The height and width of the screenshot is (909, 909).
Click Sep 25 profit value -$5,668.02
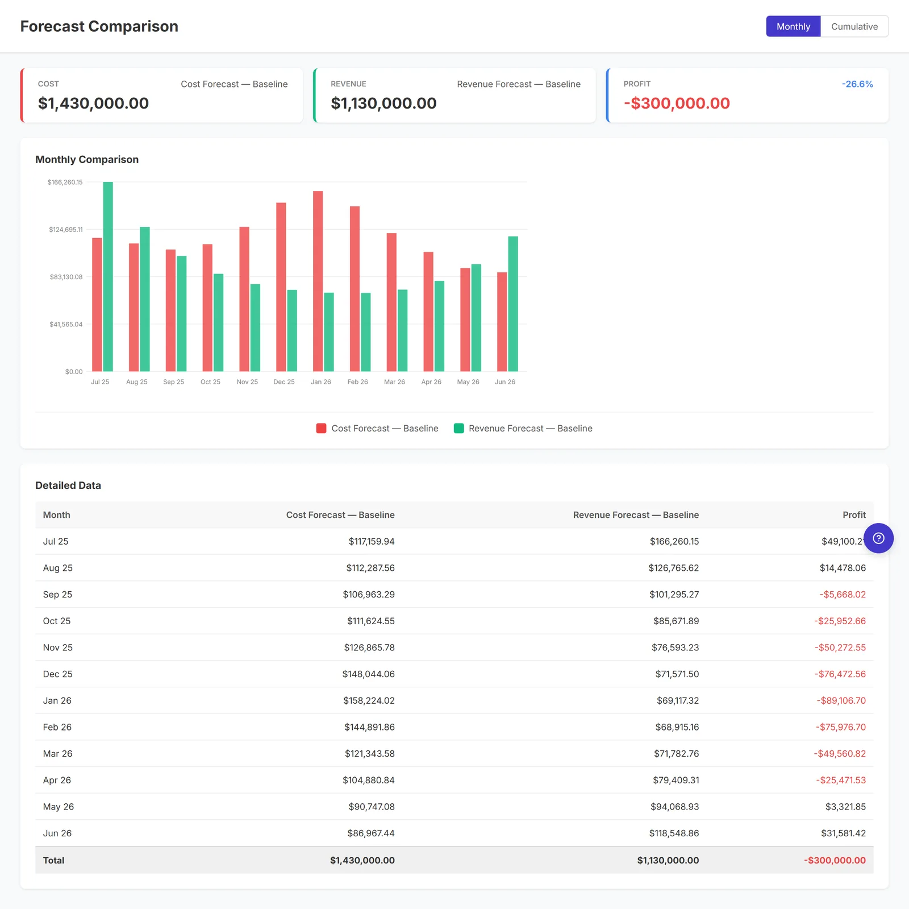click(x=843, y=594)
